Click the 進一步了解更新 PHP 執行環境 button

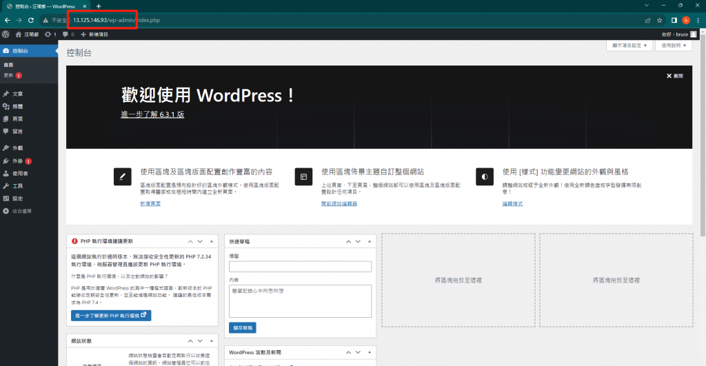[x=111, y=316]
